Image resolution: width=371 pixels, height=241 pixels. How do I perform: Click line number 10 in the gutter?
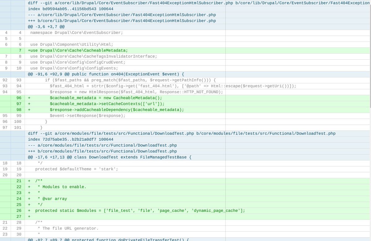(x=19, y=68)
